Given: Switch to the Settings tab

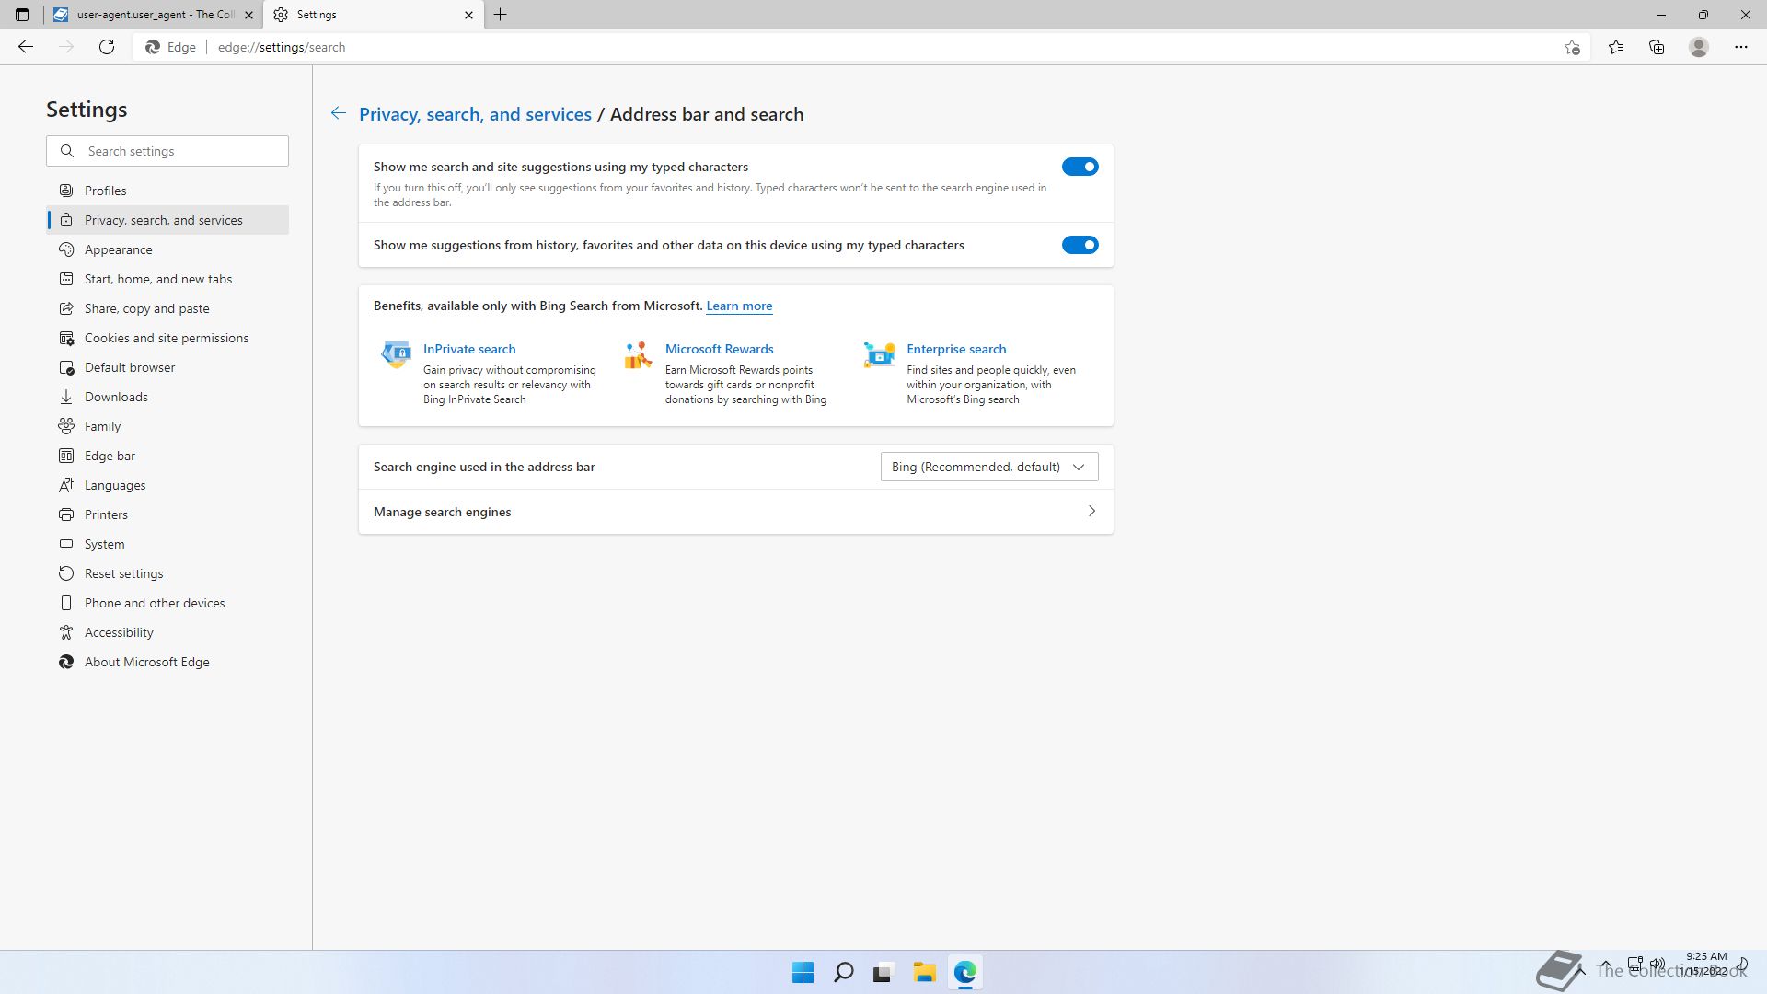Looking at the screenshot, I should click(374, 15).
